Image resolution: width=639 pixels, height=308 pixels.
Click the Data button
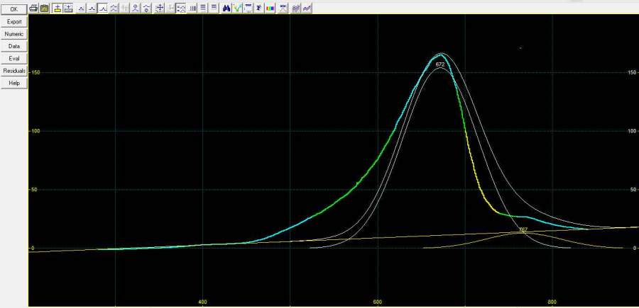click(x=14, y=46)
